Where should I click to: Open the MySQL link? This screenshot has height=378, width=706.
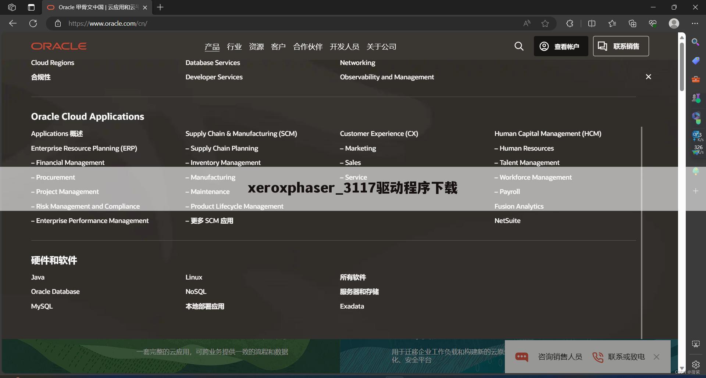(x=42, y=306)
